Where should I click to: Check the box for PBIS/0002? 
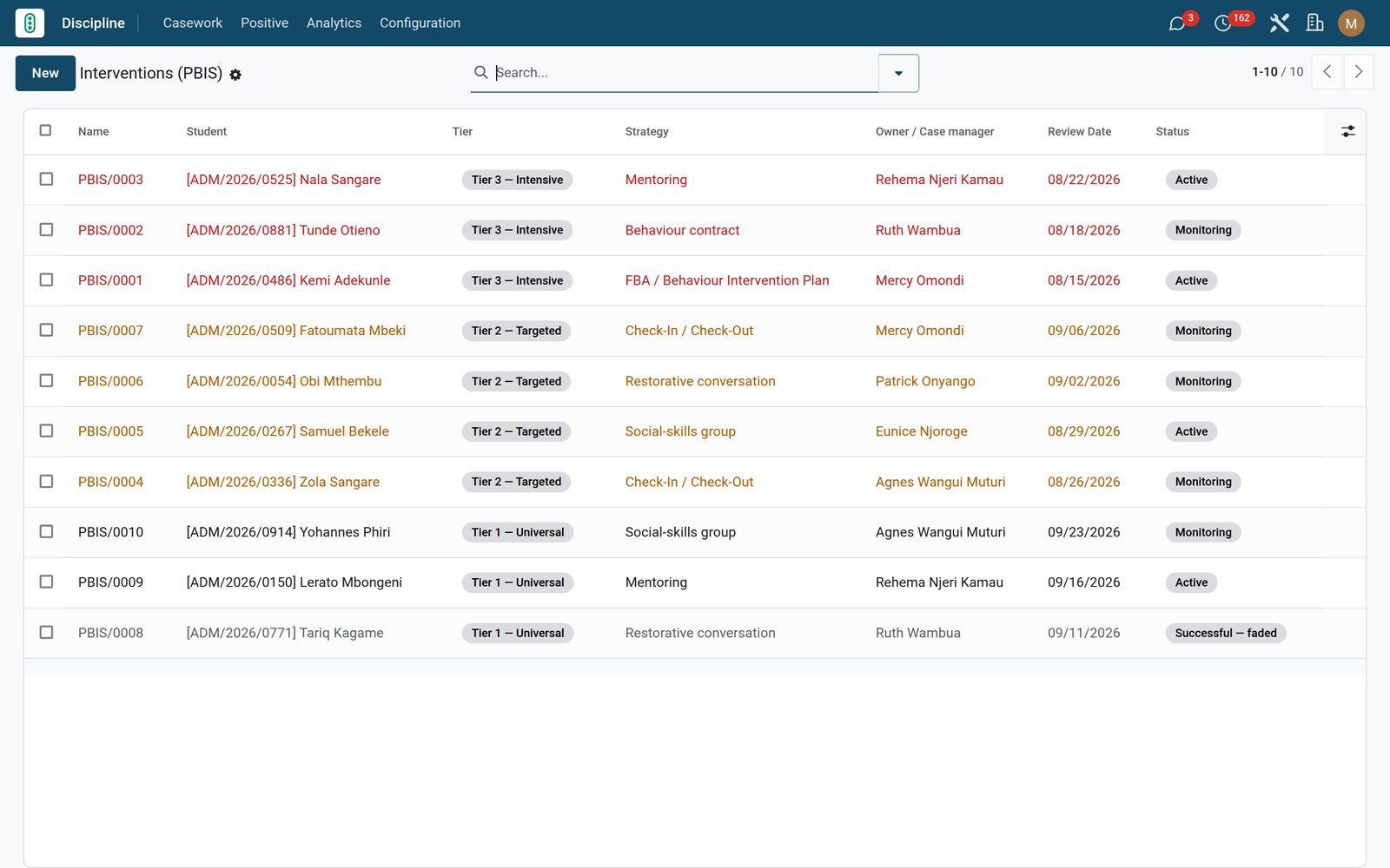[x=46, y=229]
